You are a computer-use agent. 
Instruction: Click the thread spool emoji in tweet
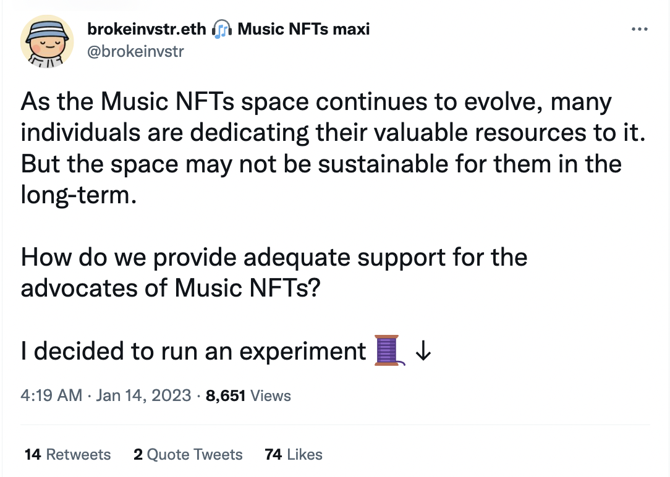click(388, 350)
